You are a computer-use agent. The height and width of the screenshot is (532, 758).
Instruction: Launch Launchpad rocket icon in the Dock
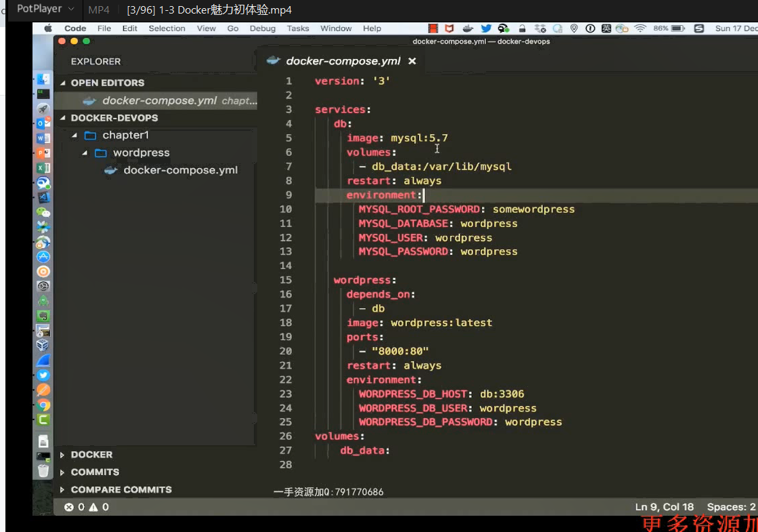(43, 109)
